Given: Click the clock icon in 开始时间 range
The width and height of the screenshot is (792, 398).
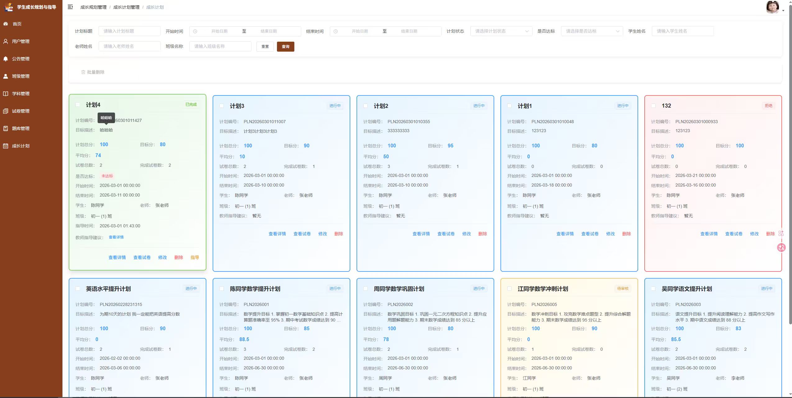Looking at the screenshot, I should point(195,31).
